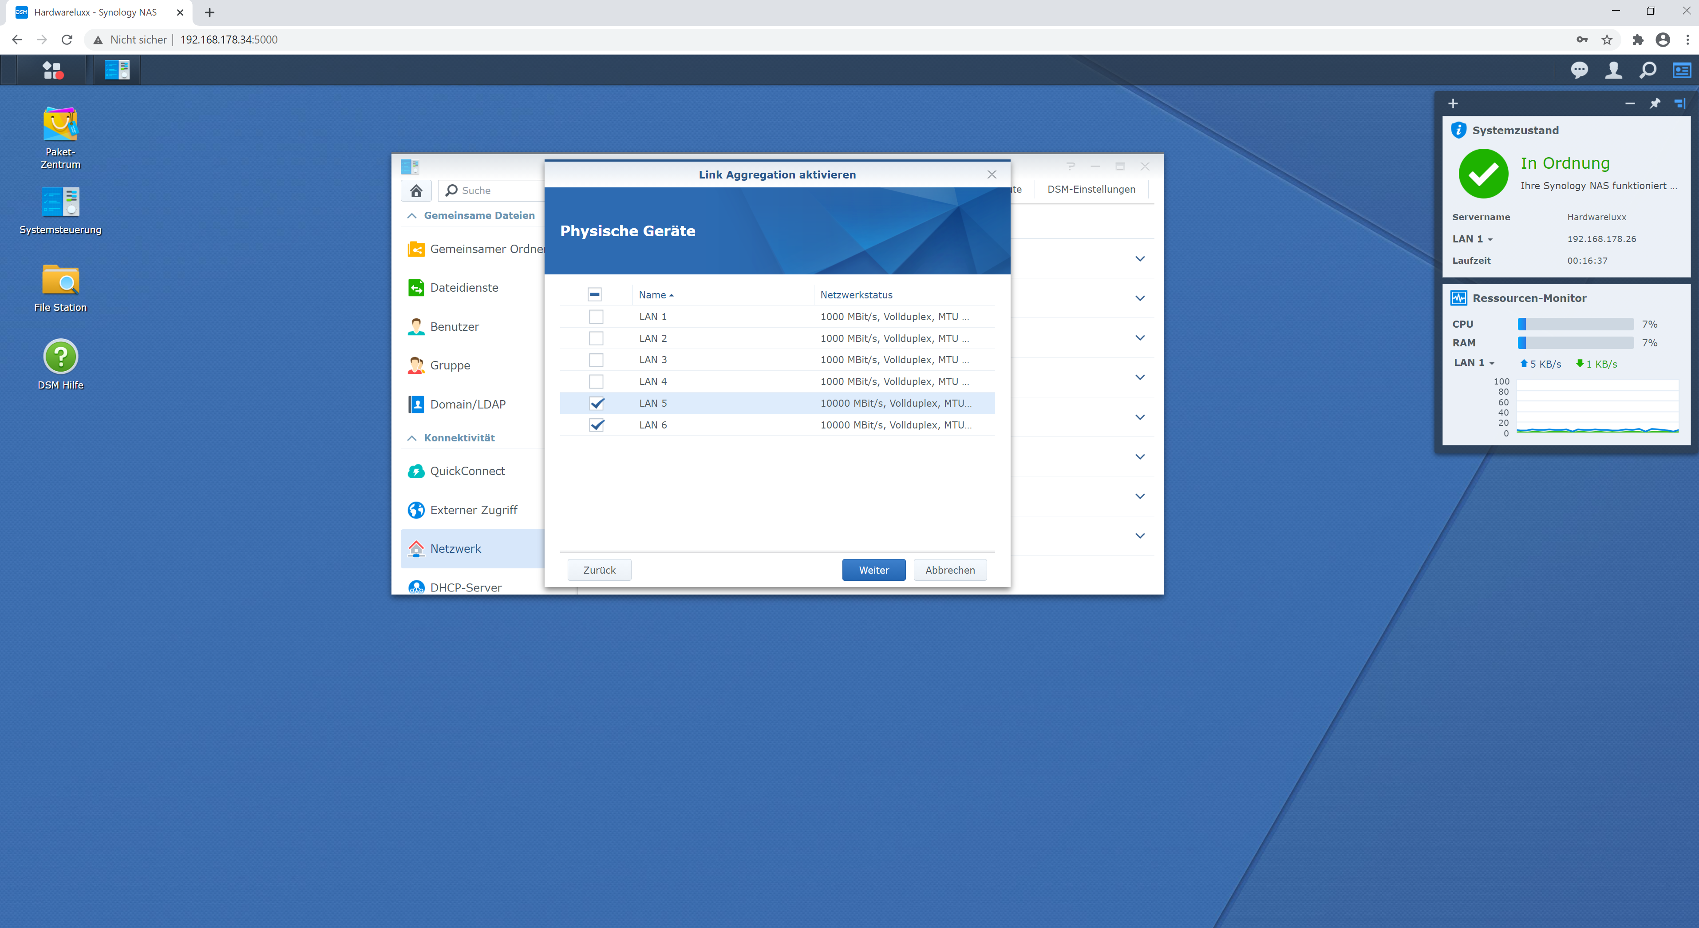
Task: Collapse the Gemeinsame Dateien section
Action: pos(412,216)
